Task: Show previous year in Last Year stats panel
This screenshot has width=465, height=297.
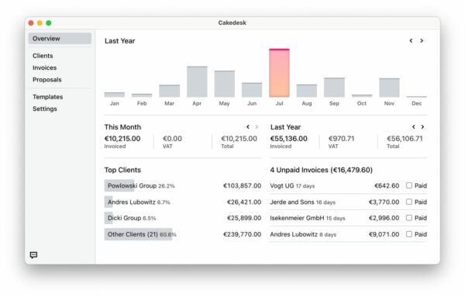Action: [414, 127]
